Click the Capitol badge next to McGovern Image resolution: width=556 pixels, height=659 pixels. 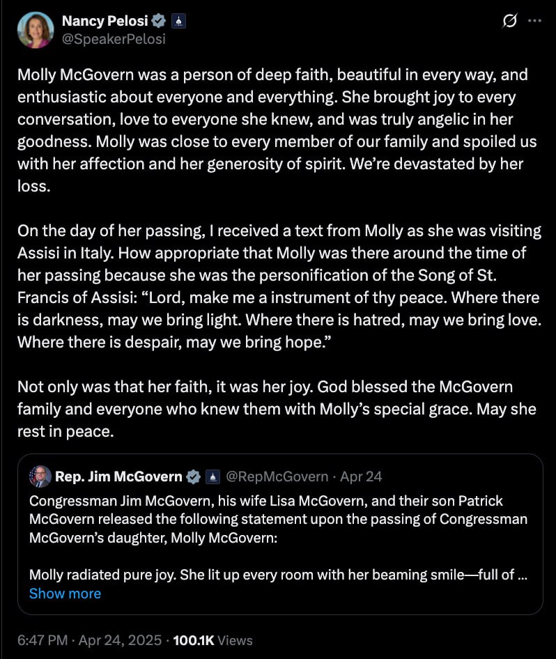[x=213, y=477]
